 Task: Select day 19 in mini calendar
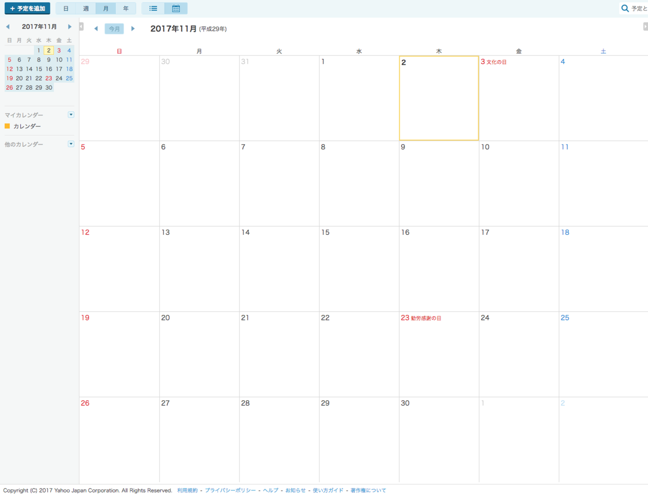click(9, 78)
